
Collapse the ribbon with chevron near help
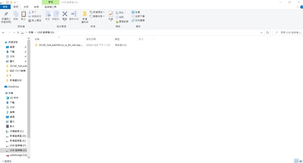298,7
